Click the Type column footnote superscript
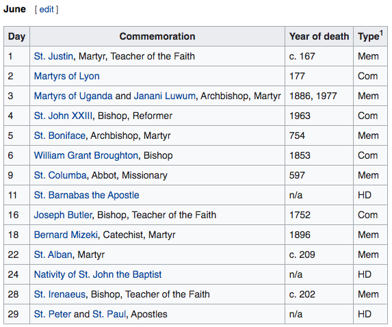The width and height of the screenshot is (392, 327). click(381, 33)
